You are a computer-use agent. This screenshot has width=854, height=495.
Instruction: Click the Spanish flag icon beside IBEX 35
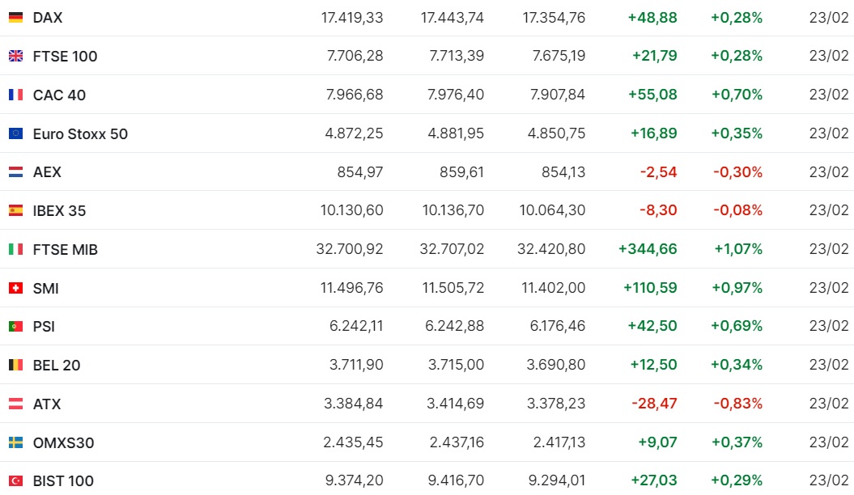pos(15,210)
